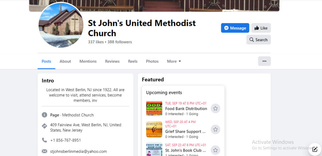Screen dimensions: 322x156
Task: Open the Reviews tab
Action: click(112, 61)
